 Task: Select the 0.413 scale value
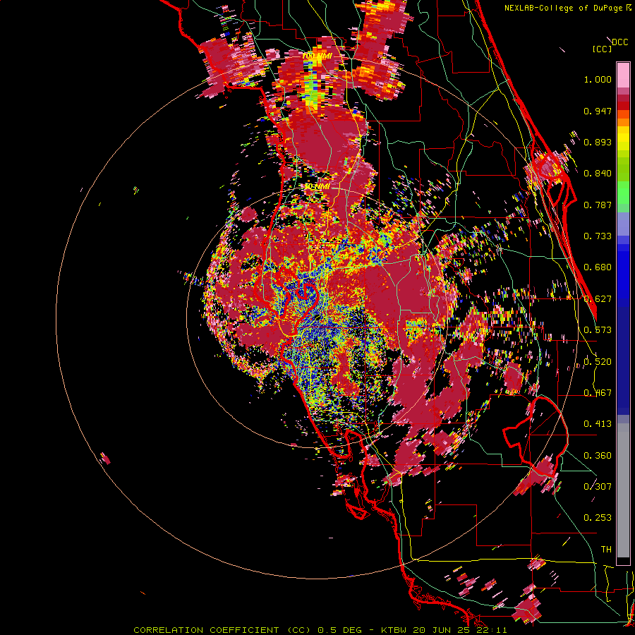click(x=598, y=424)
